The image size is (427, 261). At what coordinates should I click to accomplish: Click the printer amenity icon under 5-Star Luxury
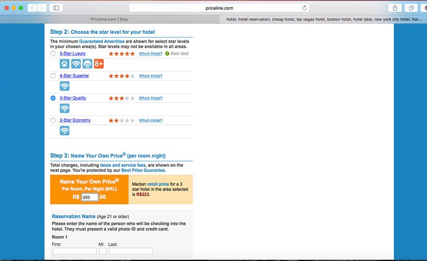point(87,64)
